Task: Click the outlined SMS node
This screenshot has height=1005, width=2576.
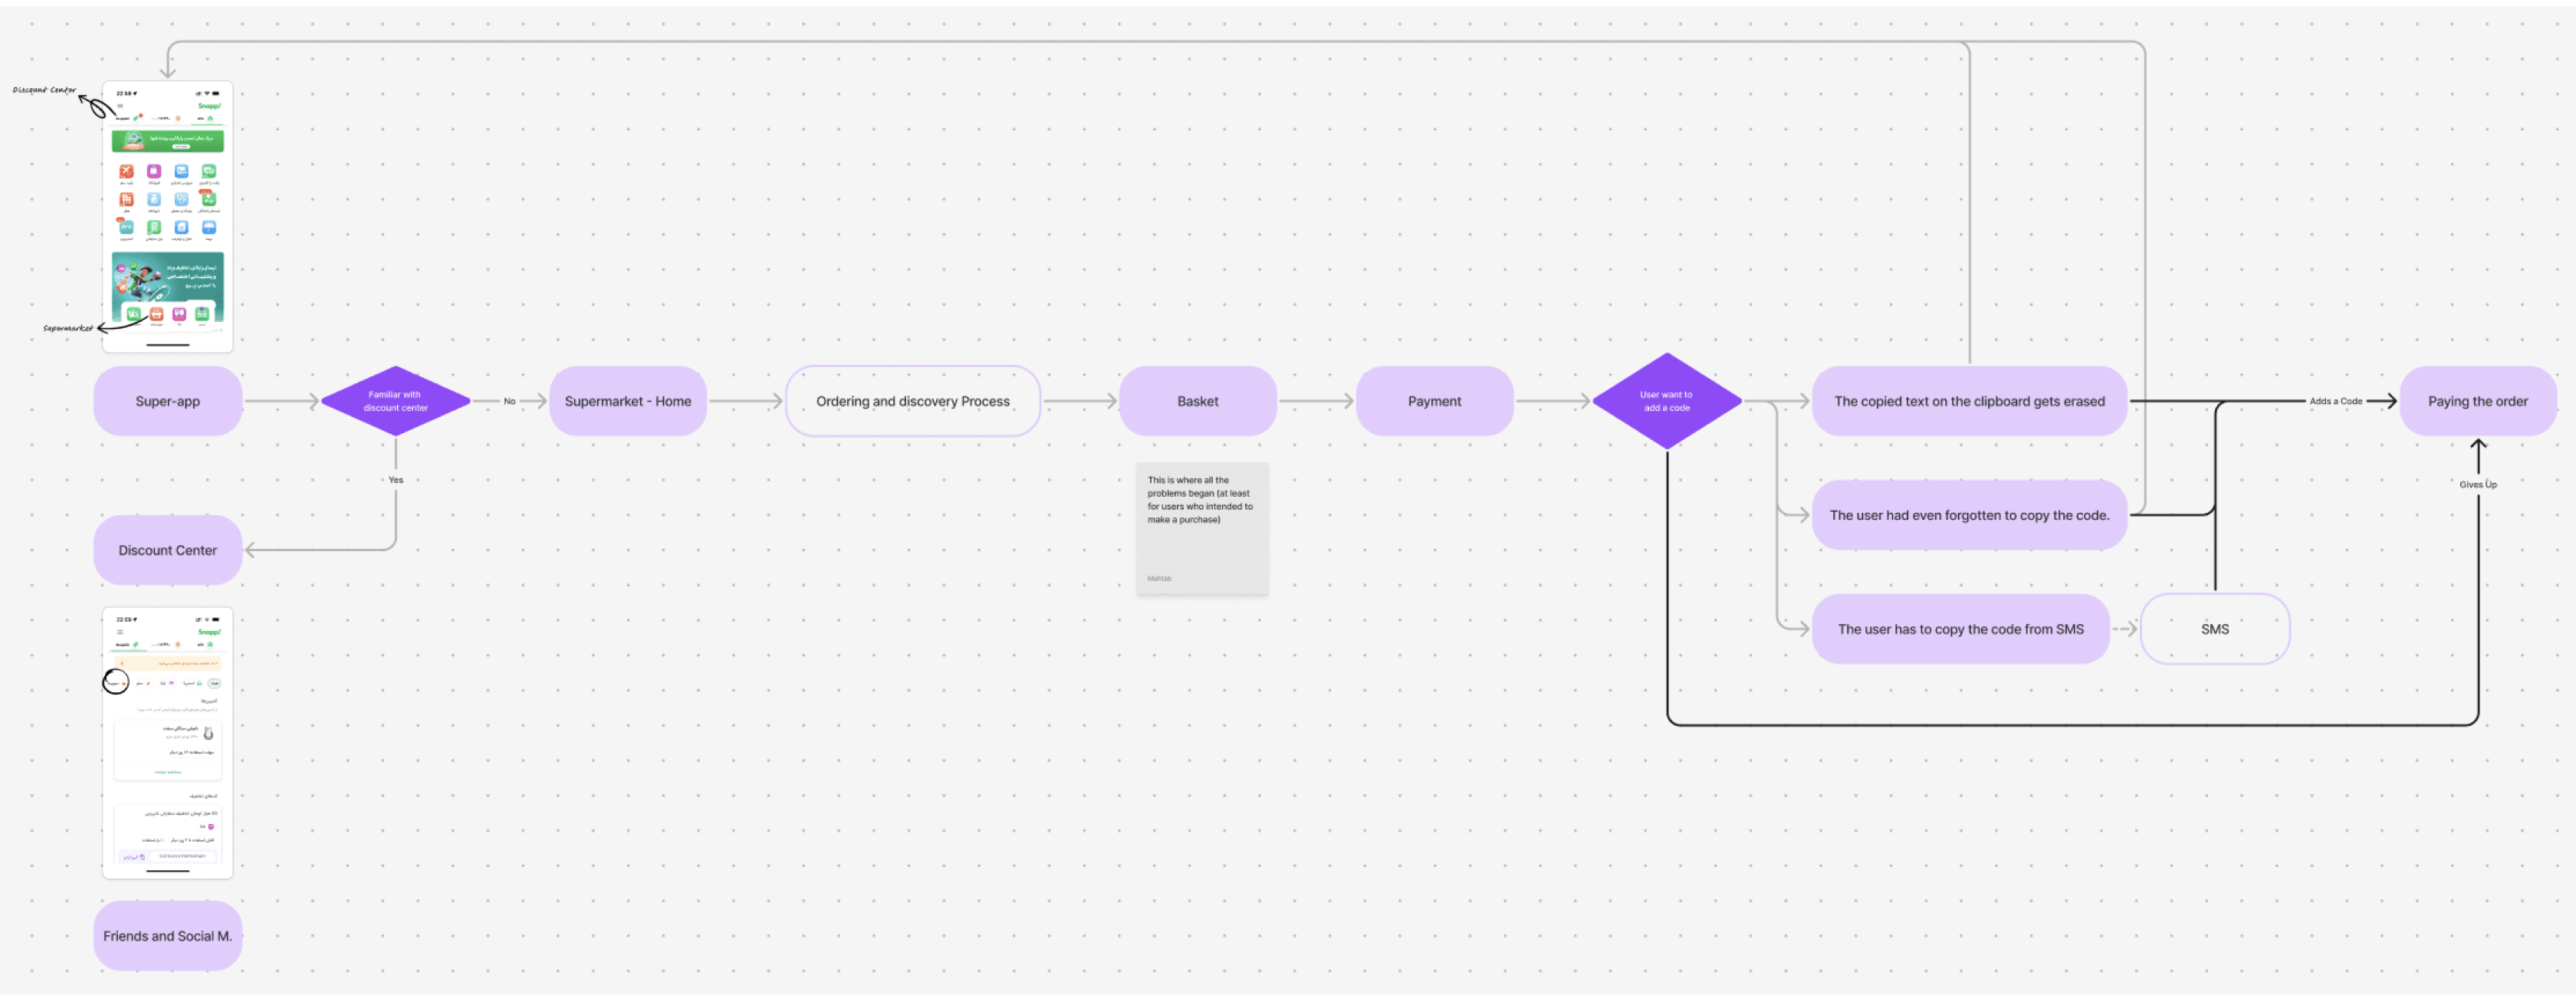Action: click(x=2214, y=629)
